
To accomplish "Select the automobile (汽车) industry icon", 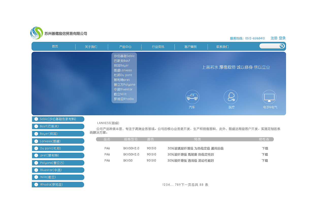I will [x=192, y=97].
